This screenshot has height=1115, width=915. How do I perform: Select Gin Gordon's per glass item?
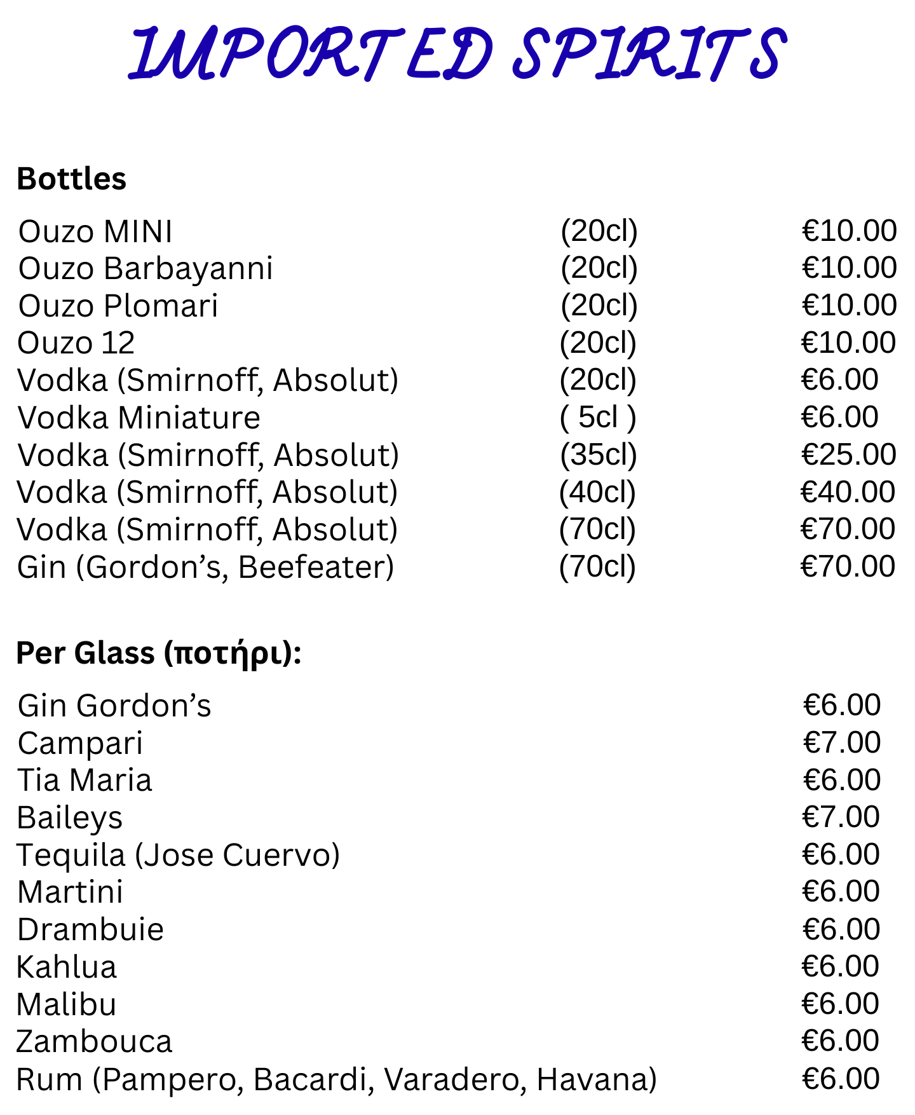[114, 706]
